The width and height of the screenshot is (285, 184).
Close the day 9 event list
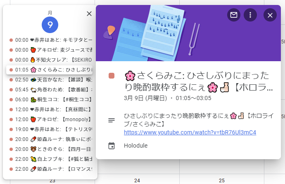(89, 14)
